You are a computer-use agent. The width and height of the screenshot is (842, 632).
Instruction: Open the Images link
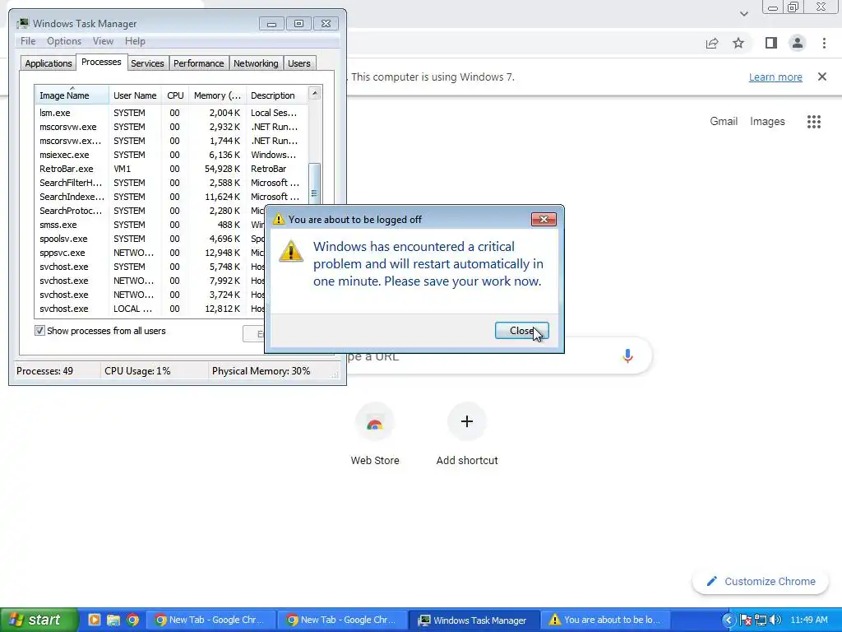767,122
